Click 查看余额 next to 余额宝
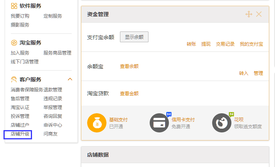This screenshot has height=167, width=275. 129,66
